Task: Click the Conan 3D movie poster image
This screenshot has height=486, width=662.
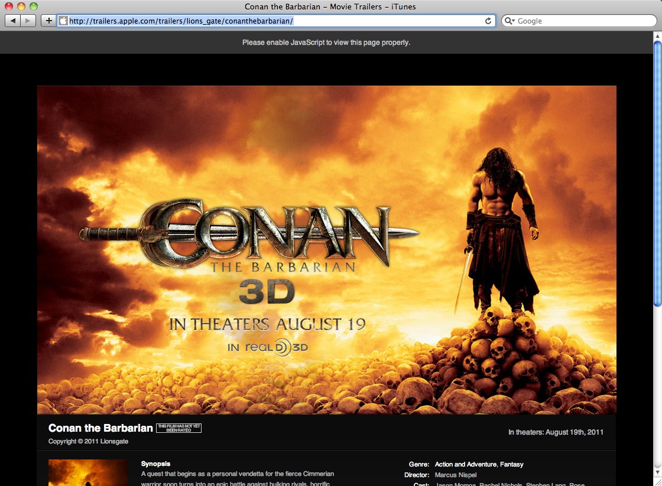Action: 327,250
